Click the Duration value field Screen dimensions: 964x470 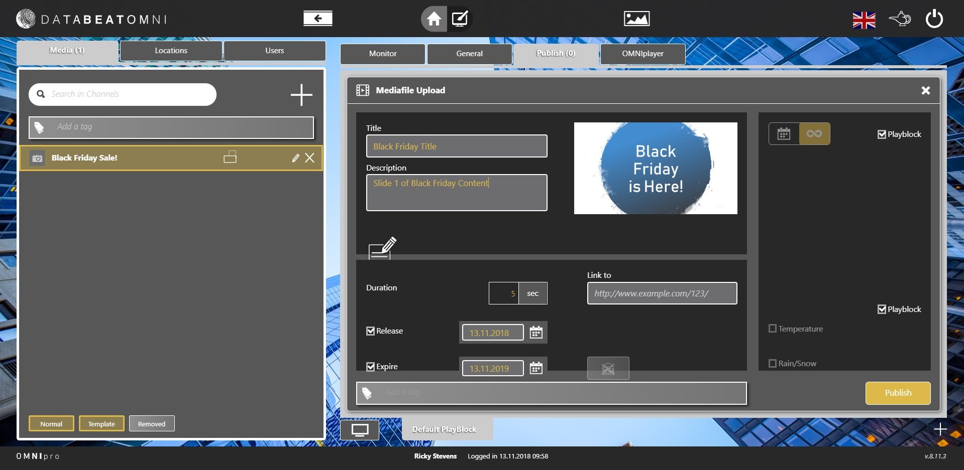(x=504, y=293)
